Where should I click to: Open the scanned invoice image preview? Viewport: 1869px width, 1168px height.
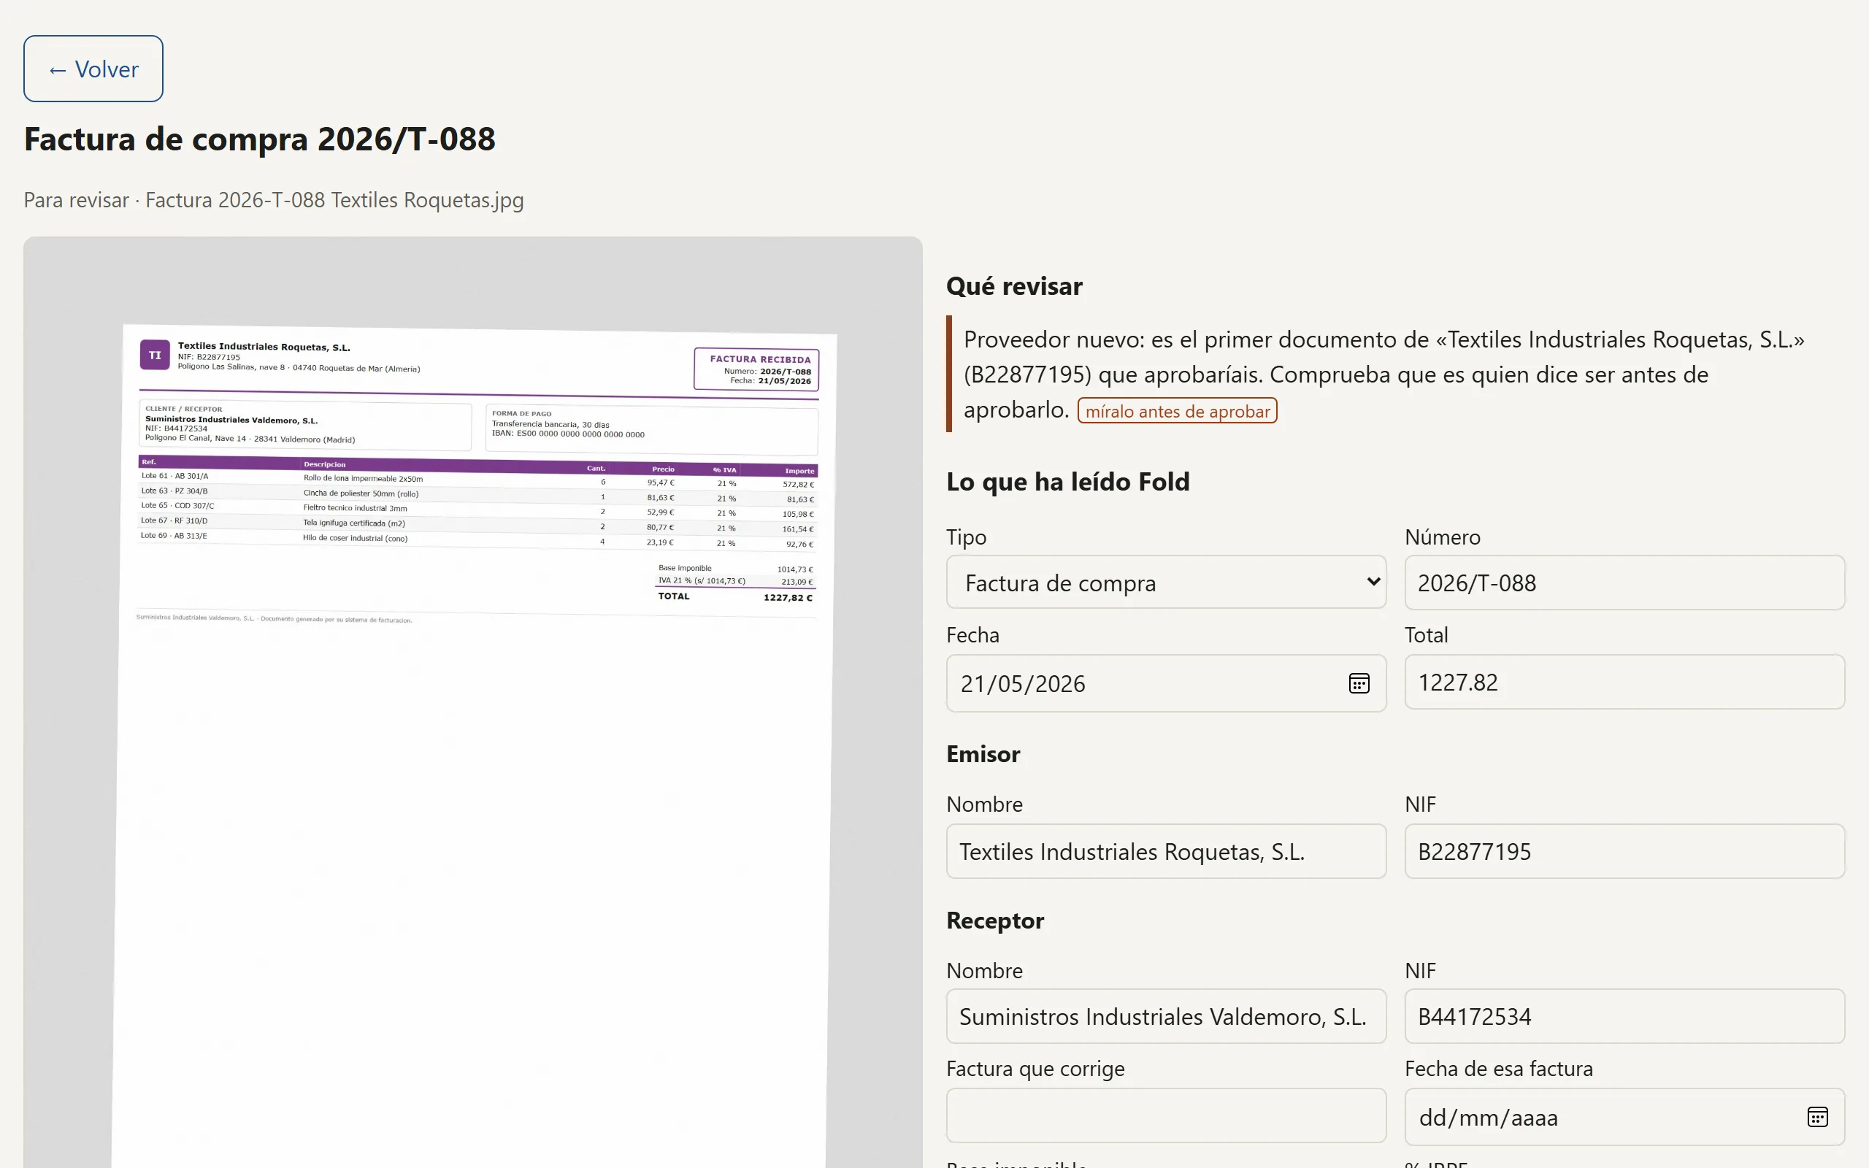point(472,703)
